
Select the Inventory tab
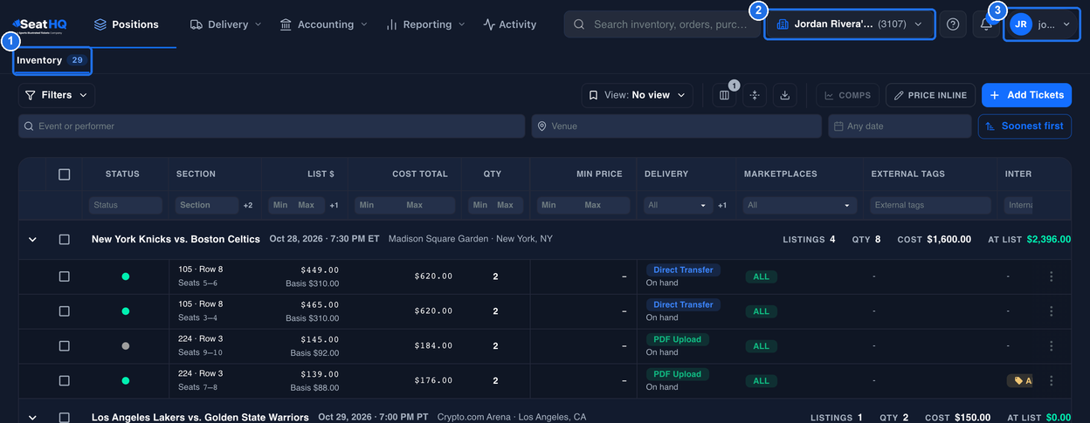[52, 61]
